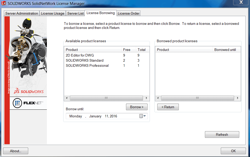This screenshot has width=250, height=157.
Task: Click Borrowed licenses Product column header
Action: coord(184,50)
